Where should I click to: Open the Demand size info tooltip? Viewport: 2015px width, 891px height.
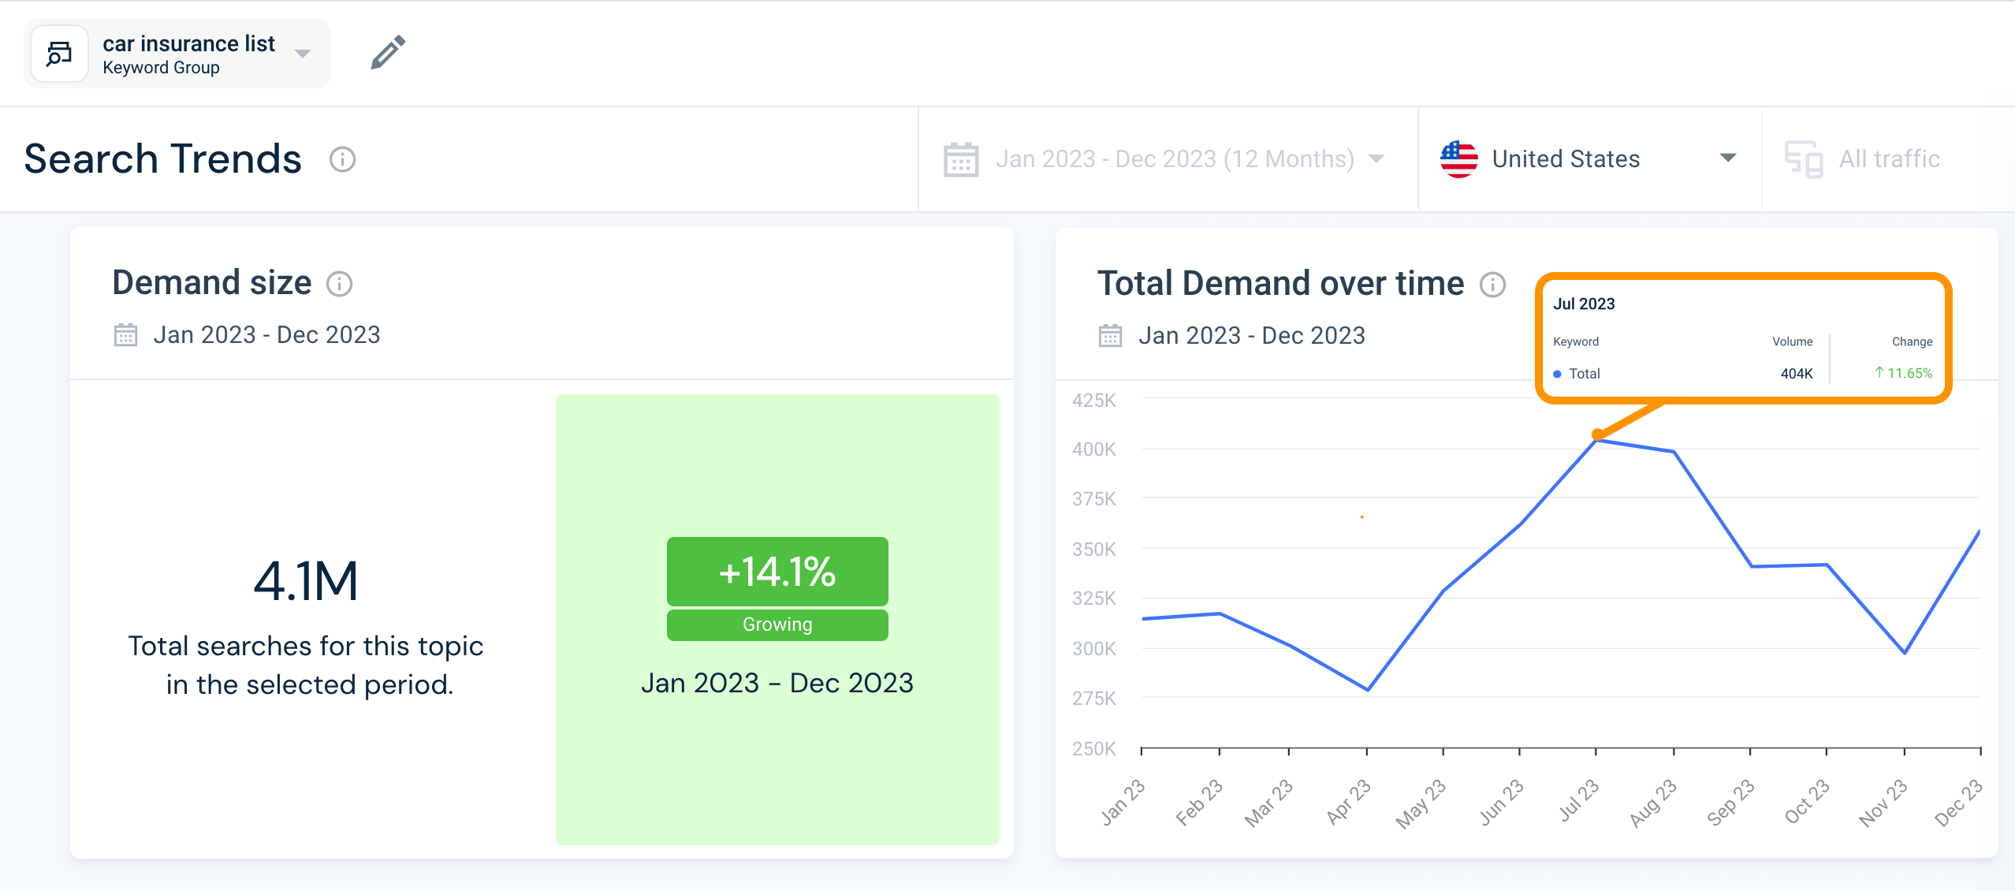(x=340, y=284)
